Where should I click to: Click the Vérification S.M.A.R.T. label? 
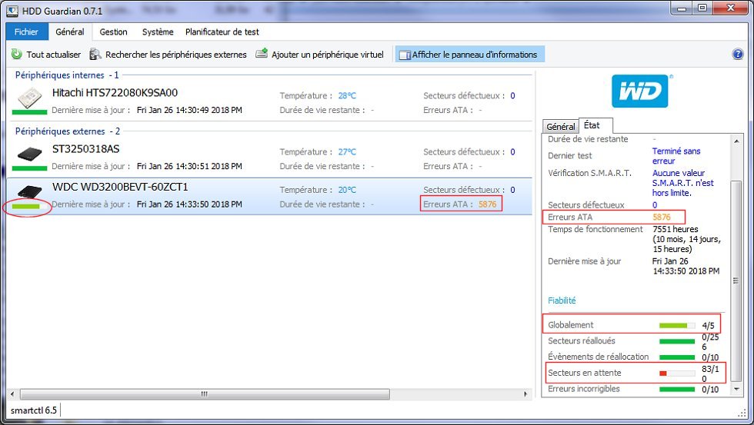click(589, 173)
